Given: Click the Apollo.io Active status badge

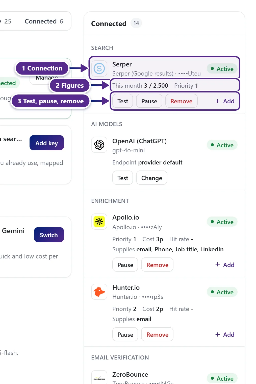Looking at the screenshot, I should 222,222.
